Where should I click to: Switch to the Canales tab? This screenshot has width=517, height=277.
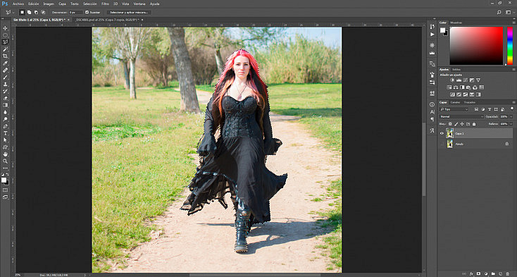coord(455,102)
